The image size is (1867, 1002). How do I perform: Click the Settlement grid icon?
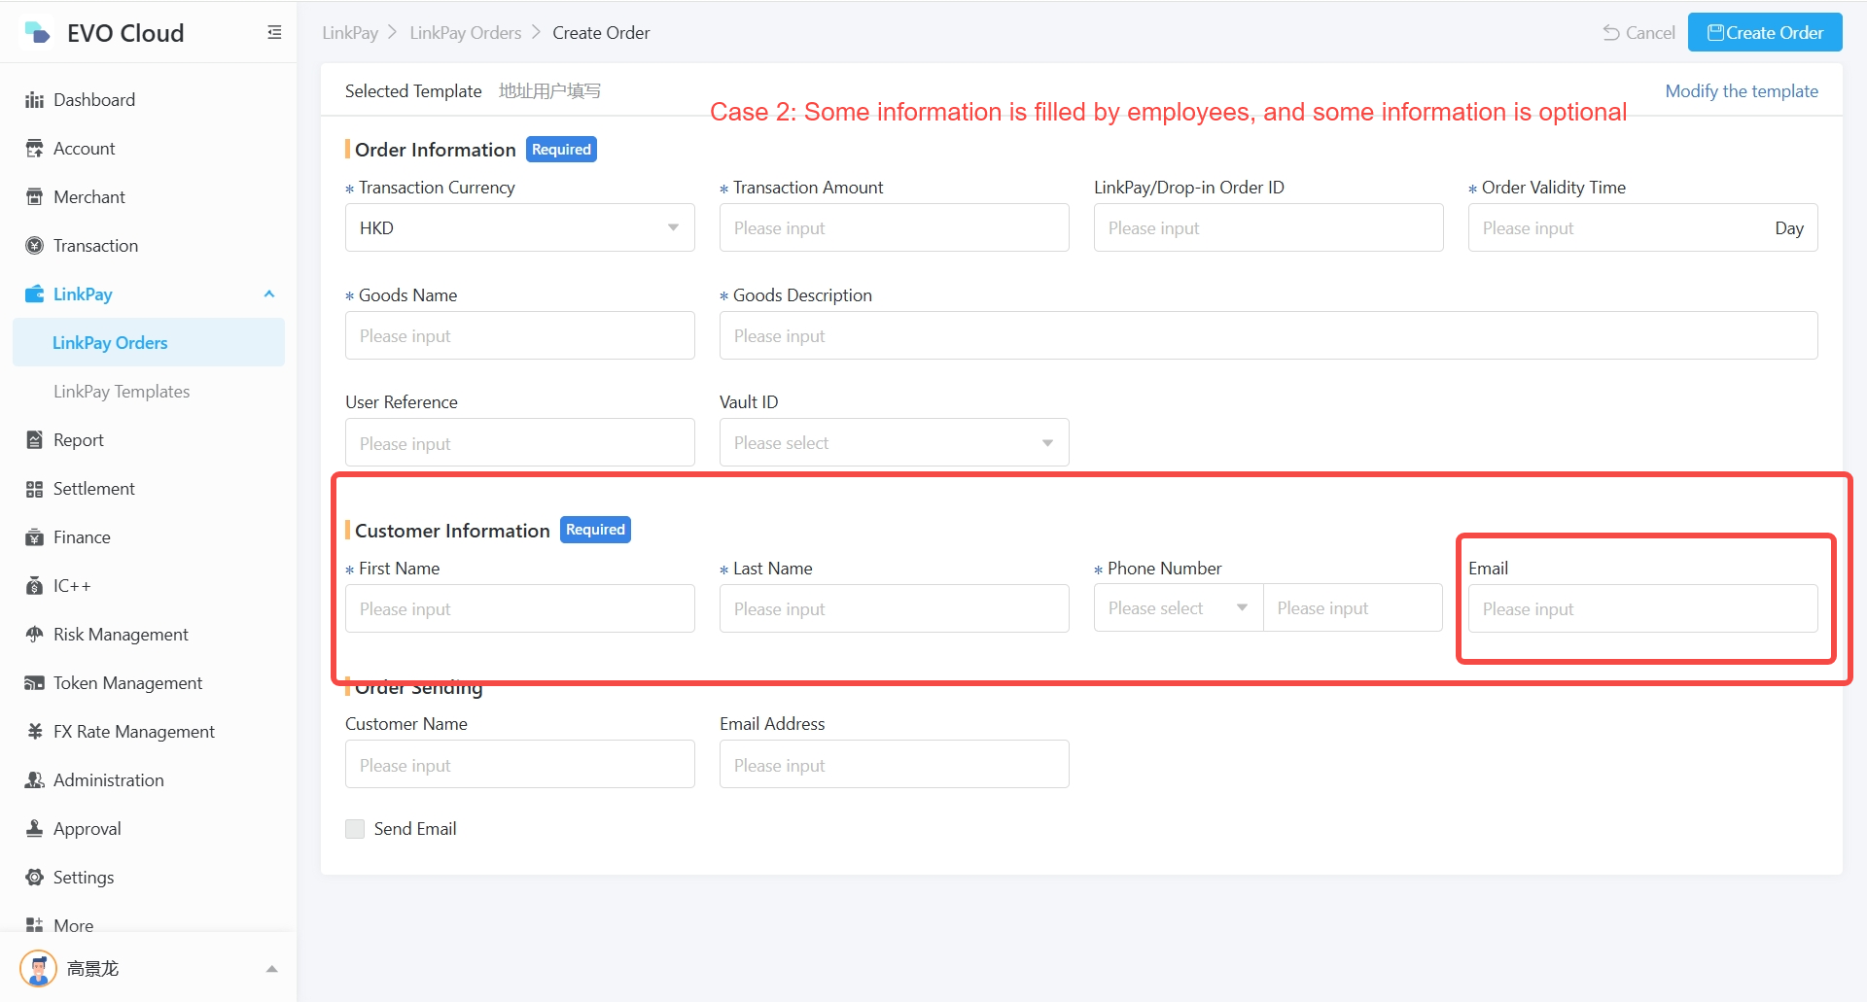[34, 489]
